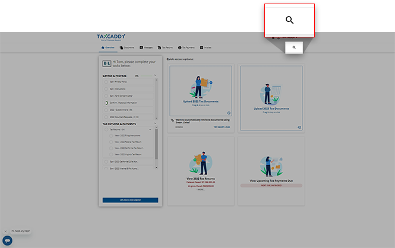Open 'Sign - 2022 California E_File Aut...' task
The height and width of the screenshot is (248, 395).
pyautogui.click(x=124, y=161)
